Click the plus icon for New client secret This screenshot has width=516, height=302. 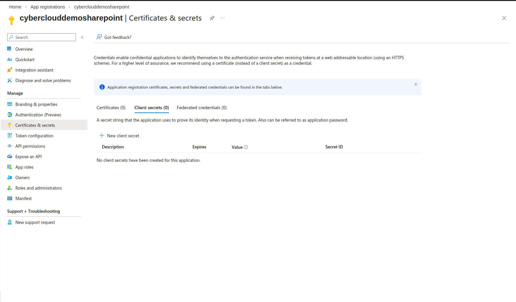click(x=102, y=136)
